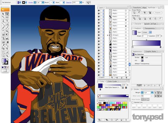
Task: Choose the Magic Wand tool
Action: [x=3, y=17]
